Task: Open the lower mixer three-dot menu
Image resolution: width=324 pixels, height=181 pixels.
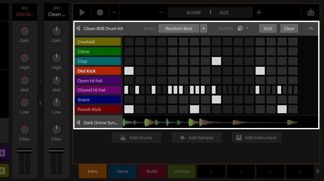Action: [x=40, y=125]
